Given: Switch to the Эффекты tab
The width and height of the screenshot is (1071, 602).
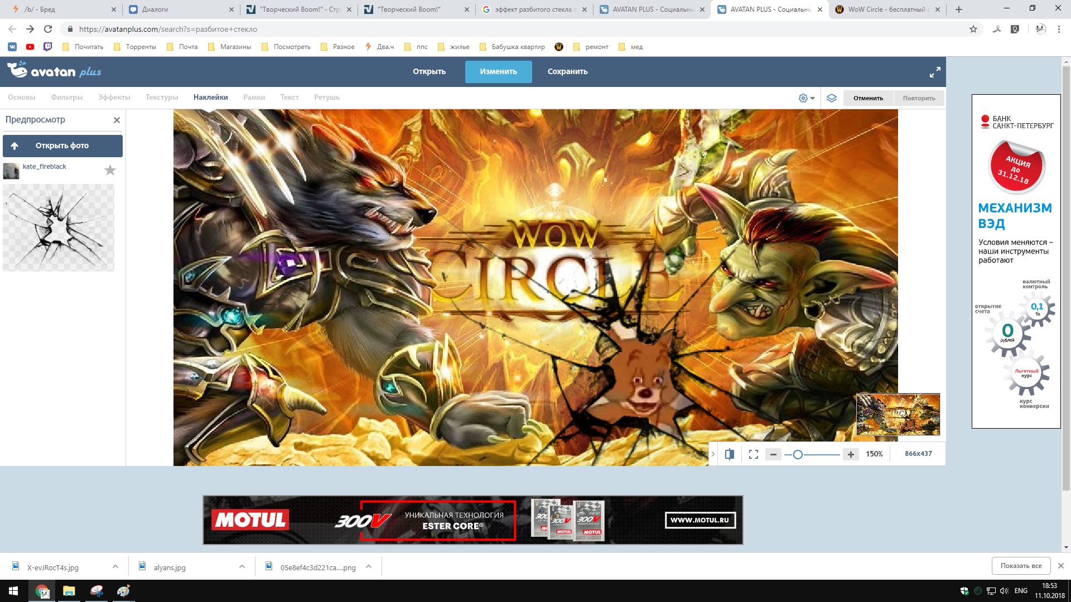Looking at the screenshot, I should (x=114, y=97).
